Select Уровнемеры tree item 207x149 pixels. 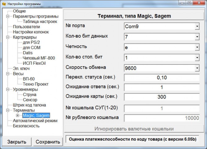[25, 90]
